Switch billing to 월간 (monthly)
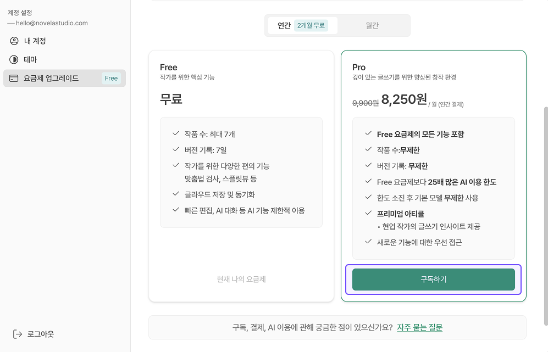This screenshot has width=548, height=352. pyautogui.click(x=372, y=25)
